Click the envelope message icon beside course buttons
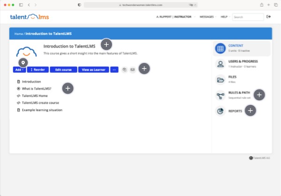 [133, 70]
